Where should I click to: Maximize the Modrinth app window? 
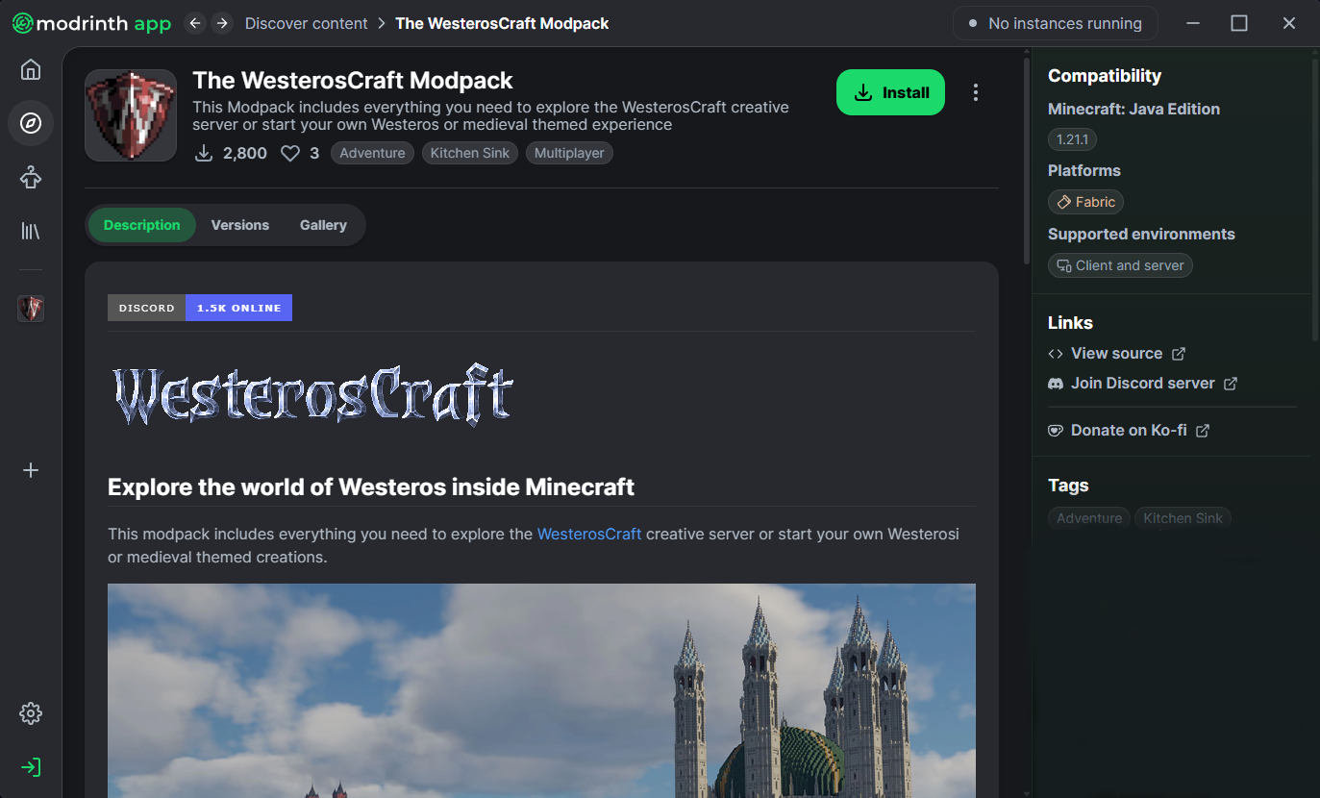tap(1239, 23)
